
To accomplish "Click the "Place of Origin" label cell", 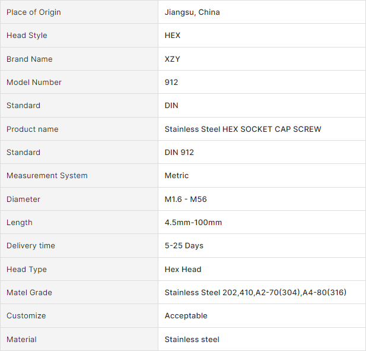I will [34, 12].
